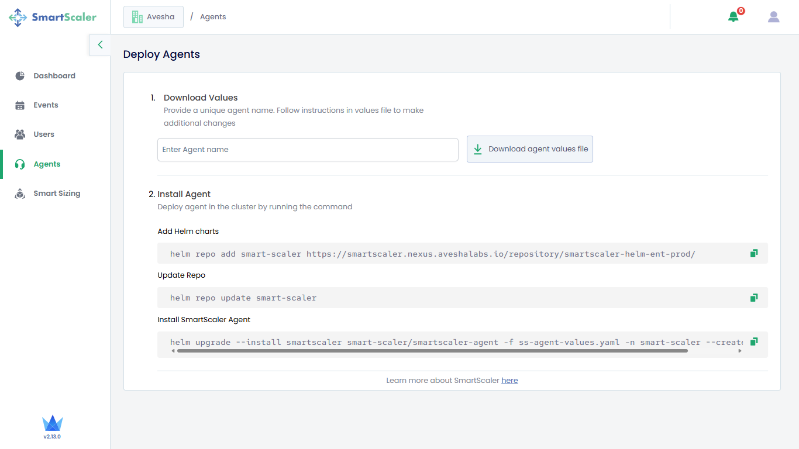The image size is (799, 449).
Task: Click the 'Add Helm charts' label
Action: (x=188, y=232)
